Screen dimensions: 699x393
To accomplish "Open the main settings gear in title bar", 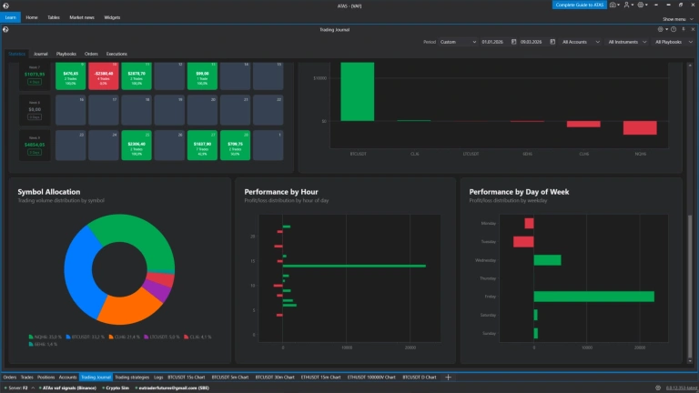I will pos(642,5).
